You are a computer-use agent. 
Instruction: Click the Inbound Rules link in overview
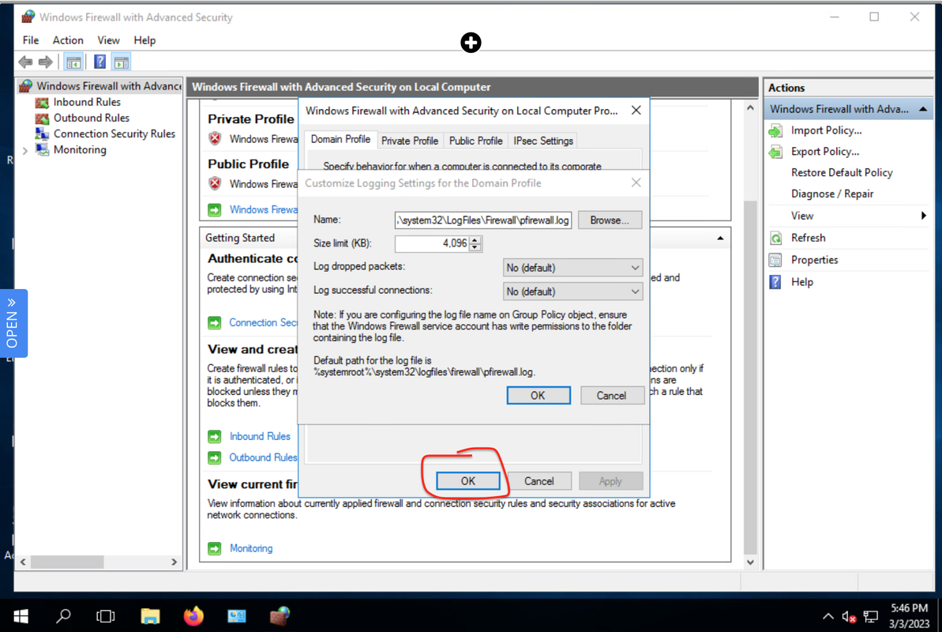[x=260, y=437]
